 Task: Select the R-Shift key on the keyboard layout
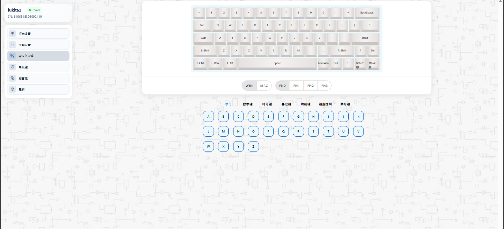[342, 51]
